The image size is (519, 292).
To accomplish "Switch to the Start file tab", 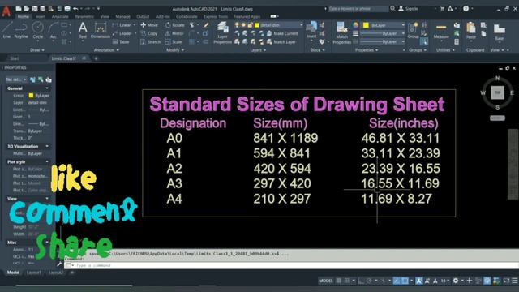I will point(15,58).
